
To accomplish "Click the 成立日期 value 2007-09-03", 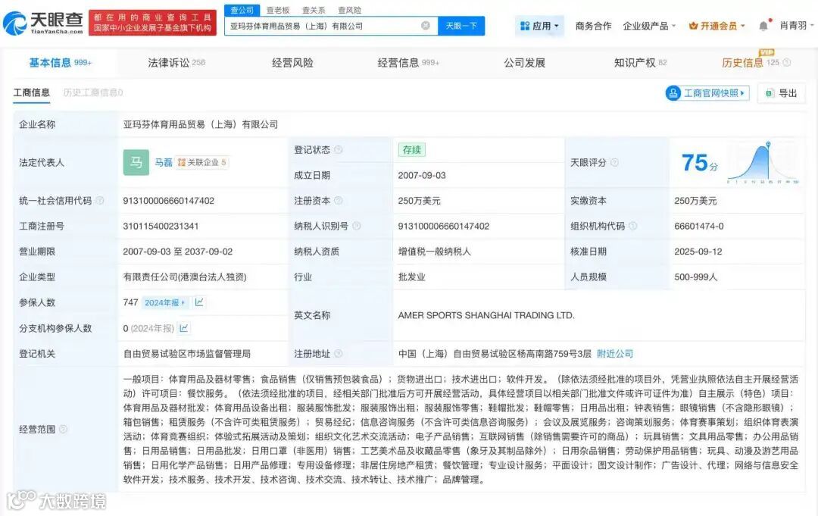I will click(x=422, y=175).
